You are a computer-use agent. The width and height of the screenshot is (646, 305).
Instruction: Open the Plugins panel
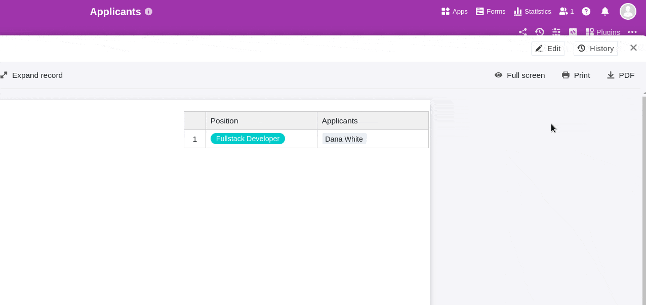[602, 32]
